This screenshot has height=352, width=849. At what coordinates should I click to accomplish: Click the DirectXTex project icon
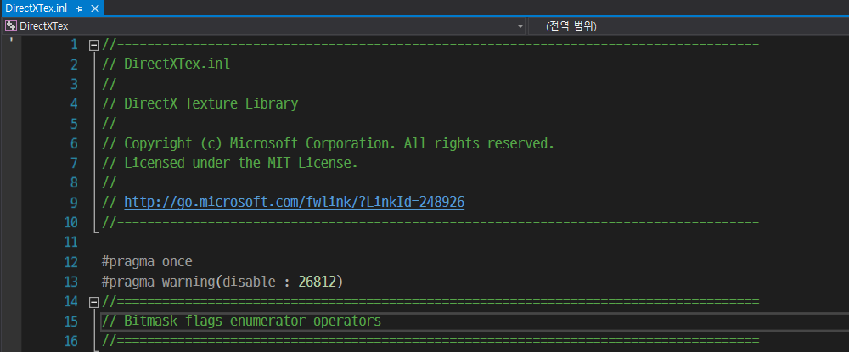(x=10, y=26)
